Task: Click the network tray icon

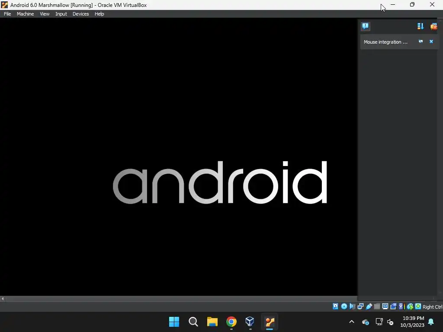Action: (x=379, y=322)
